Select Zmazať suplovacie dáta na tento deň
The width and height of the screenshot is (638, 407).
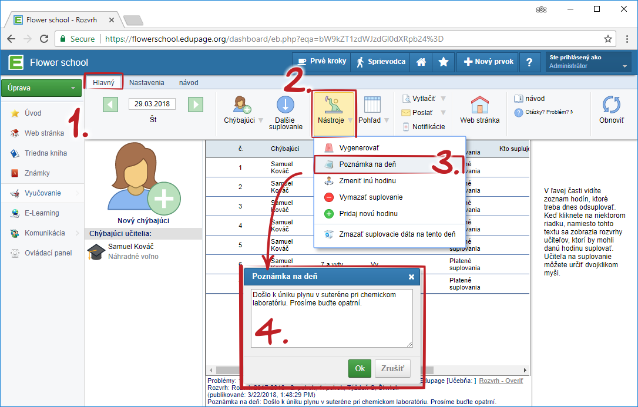tap(390, 234)
